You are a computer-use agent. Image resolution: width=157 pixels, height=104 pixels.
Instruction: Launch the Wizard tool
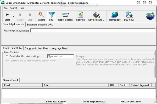pyautogui.click(x=41, y=17)
